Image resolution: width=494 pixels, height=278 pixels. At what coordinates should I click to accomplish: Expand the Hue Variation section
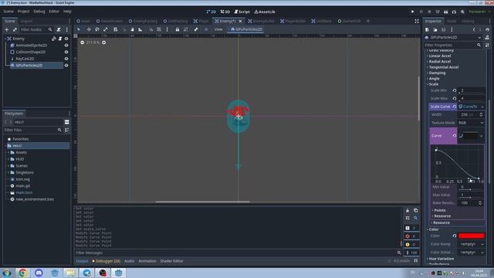pos(441,259)
